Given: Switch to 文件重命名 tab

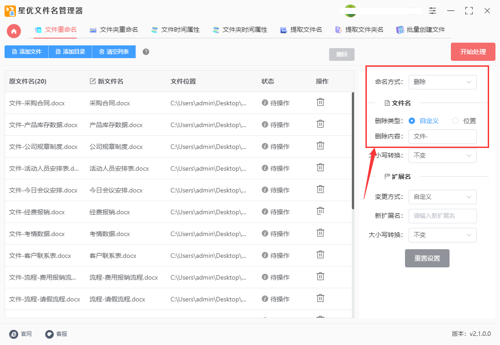Looking at the screenshot, I should pyautogui.click(x=56, y=30).
